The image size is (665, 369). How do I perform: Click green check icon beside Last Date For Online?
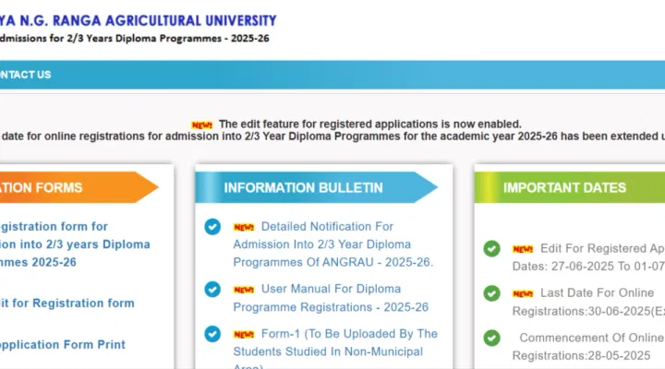coord(492,293)
